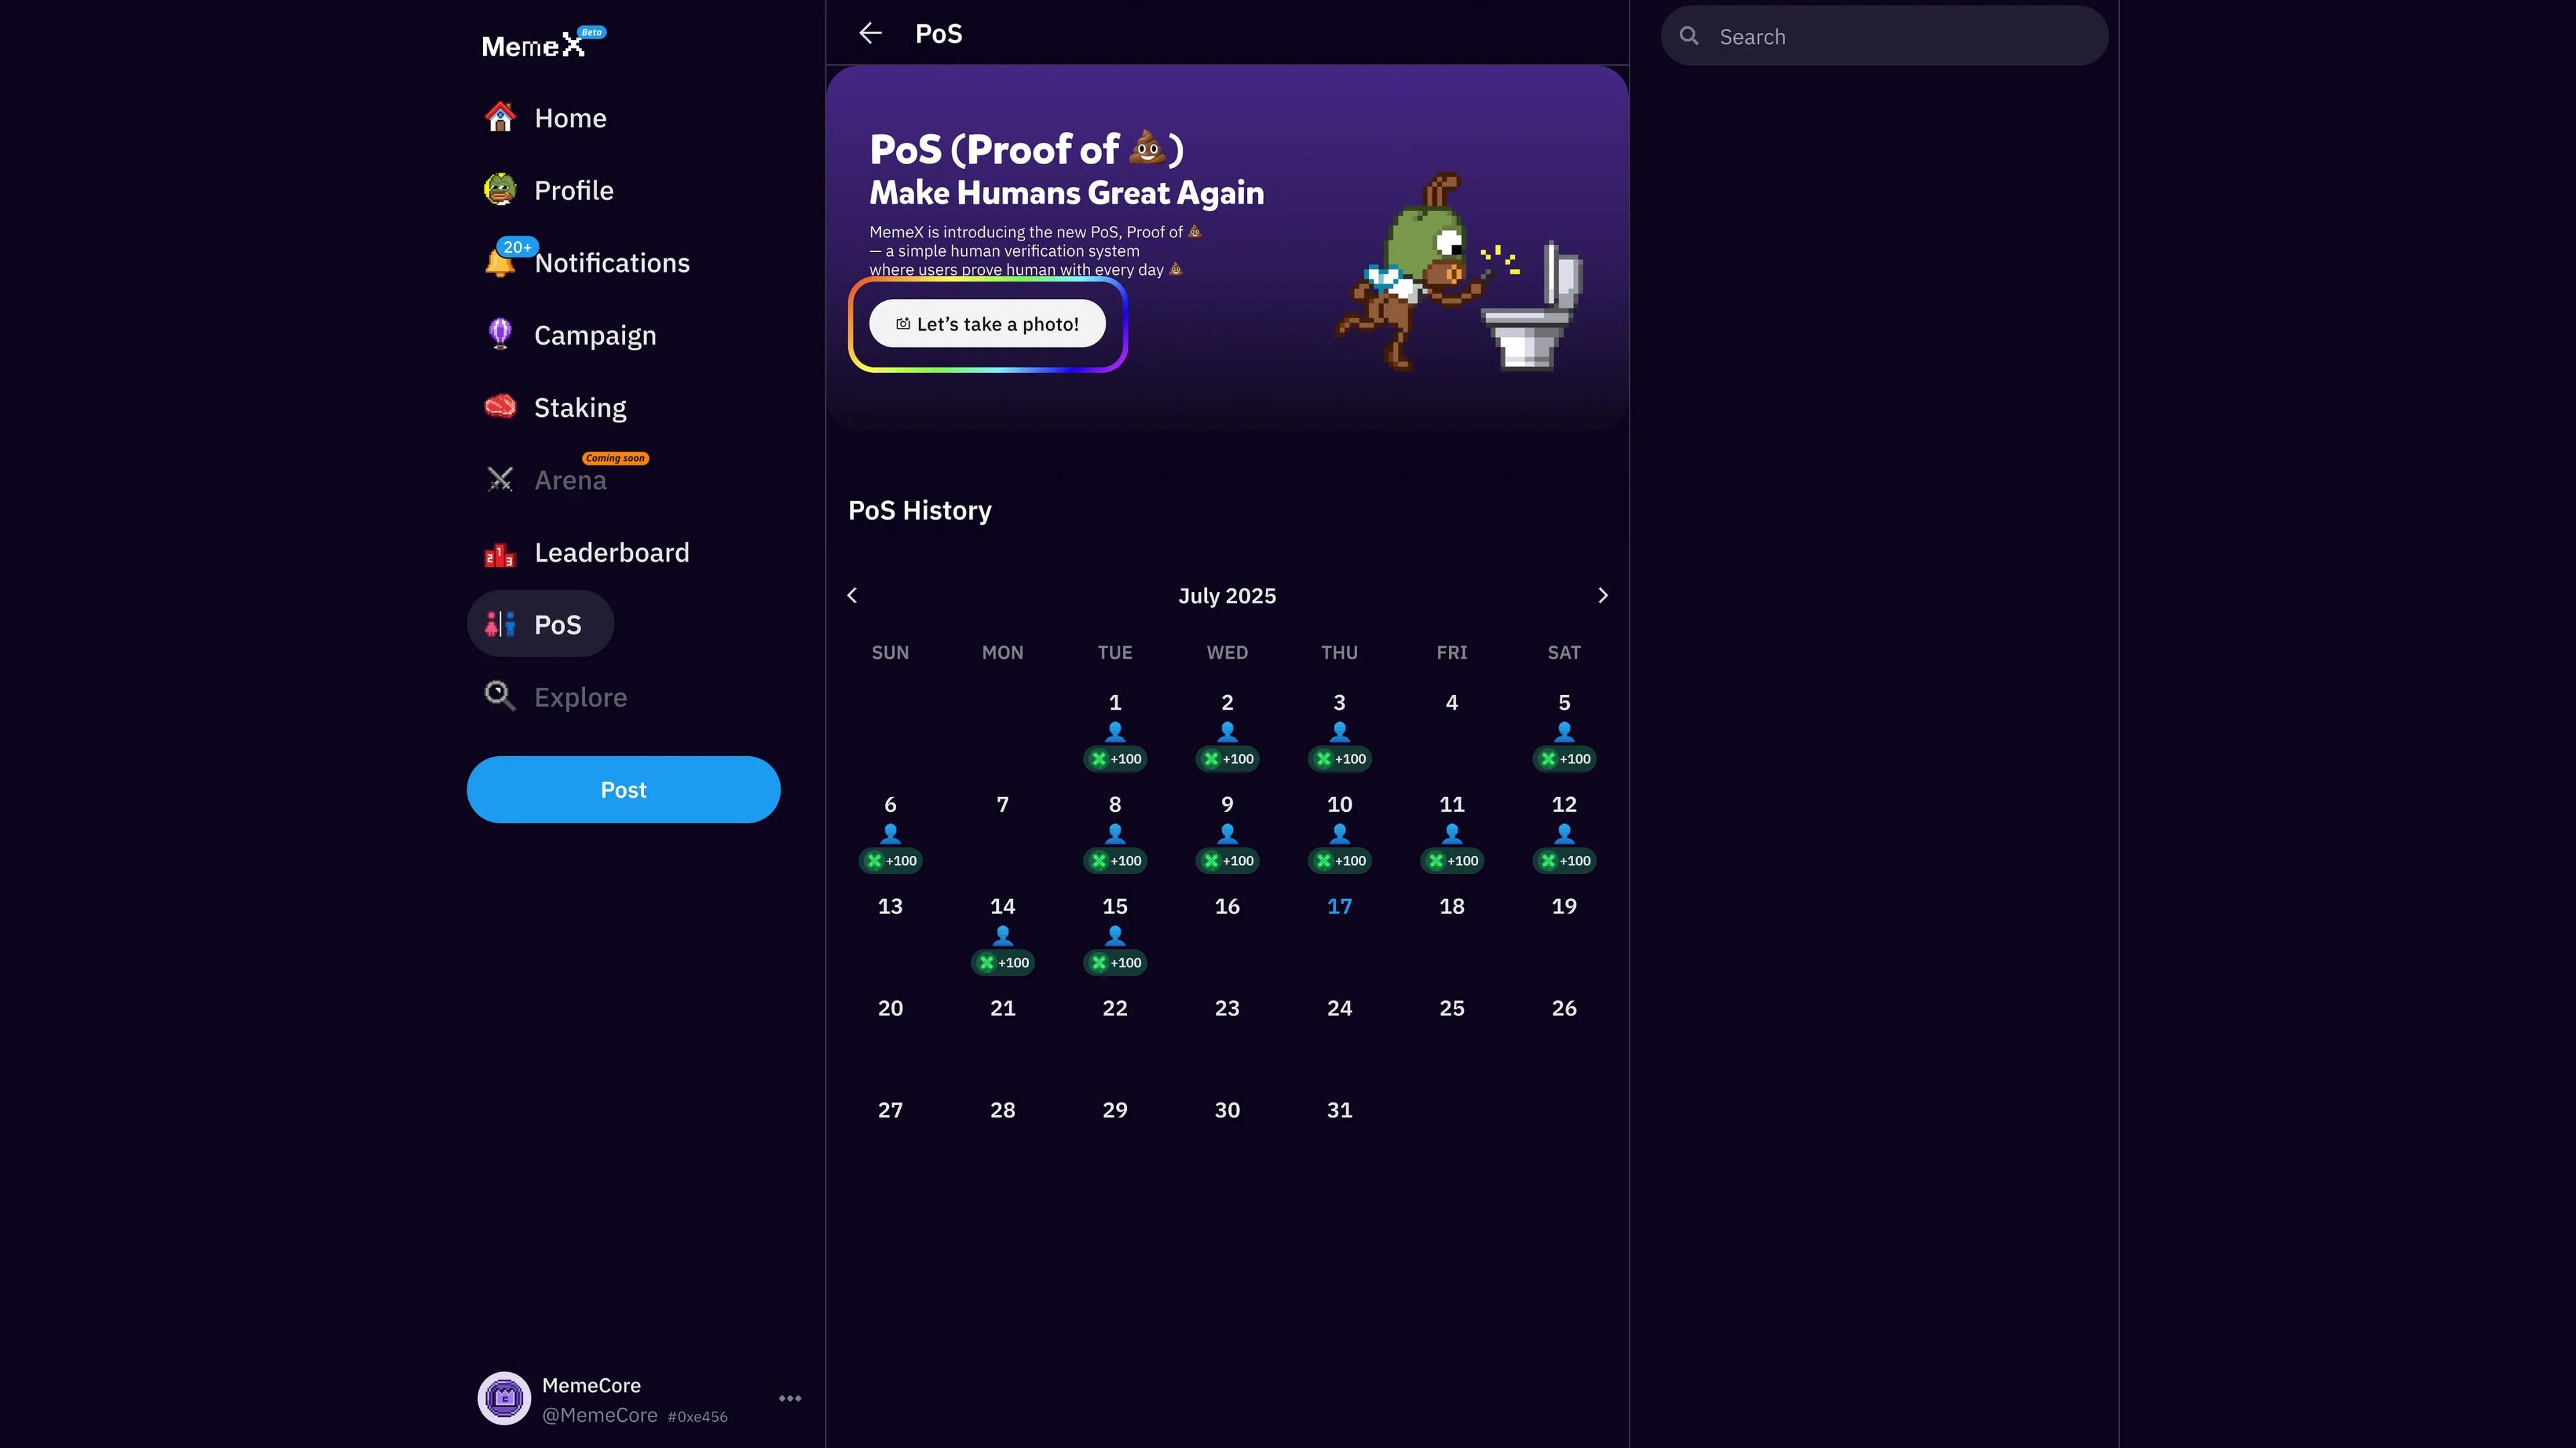
Task: Select the Arena menu item
Action: (569, 481)
